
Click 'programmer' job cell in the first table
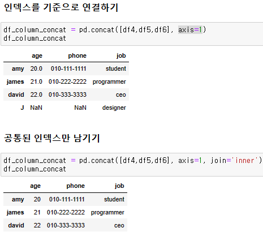pyautogui.click(x=109, y=82)
